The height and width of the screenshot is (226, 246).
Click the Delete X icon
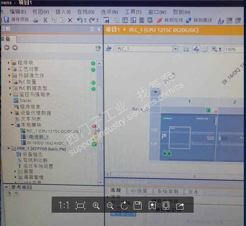pos(70,20)
